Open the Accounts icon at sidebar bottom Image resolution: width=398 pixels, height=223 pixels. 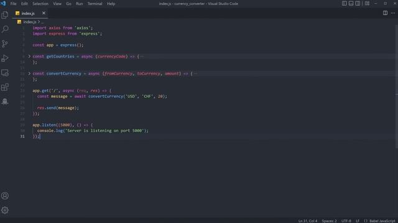point(5,196)
